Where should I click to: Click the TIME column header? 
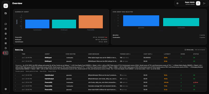coord(24,54)
